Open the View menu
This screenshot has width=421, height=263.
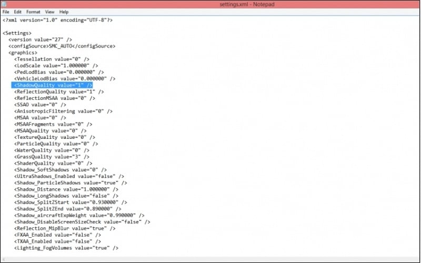click(49, 12)
